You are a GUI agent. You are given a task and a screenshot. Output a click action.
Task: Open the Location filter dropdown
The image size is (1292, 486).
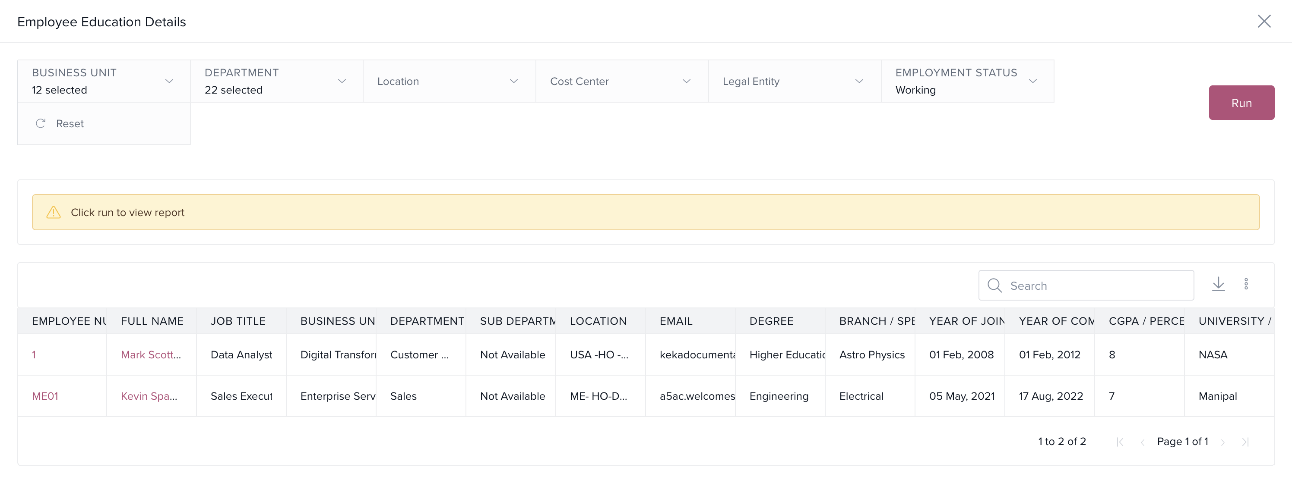tap(449, 81)
